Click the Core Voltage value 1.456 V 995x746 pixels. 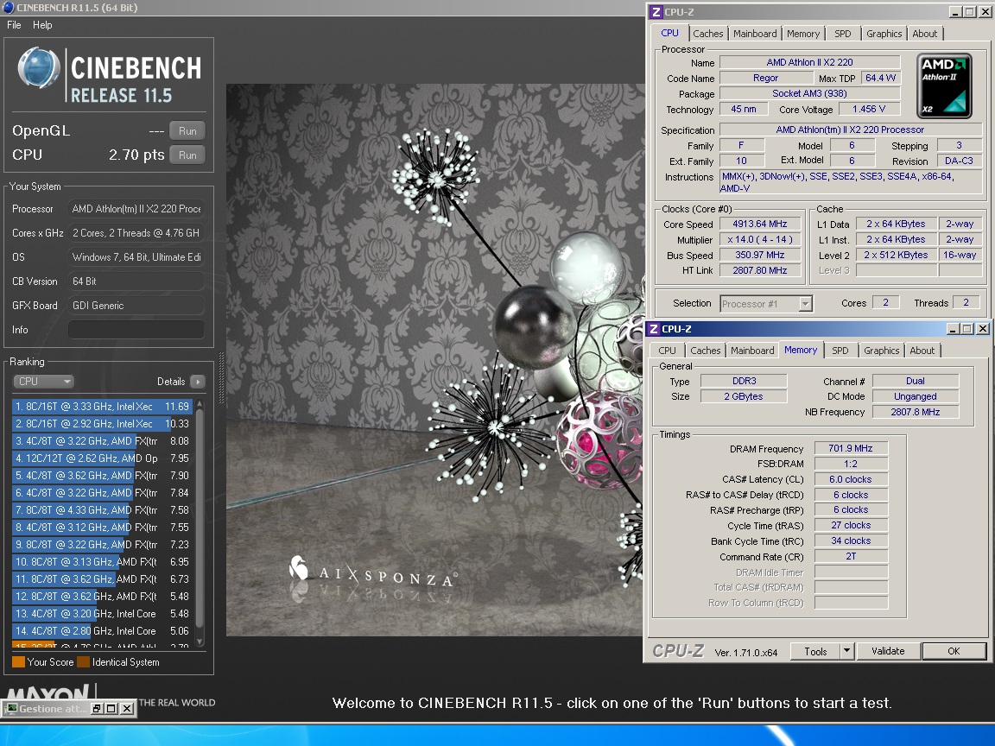pos(869,109)
